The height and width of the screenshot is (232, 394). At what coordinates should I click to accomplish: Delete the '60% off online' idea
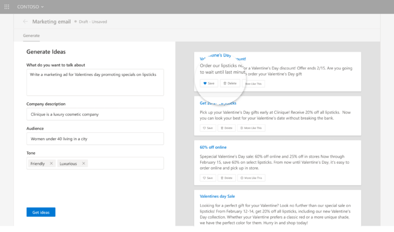click(226, 178)
